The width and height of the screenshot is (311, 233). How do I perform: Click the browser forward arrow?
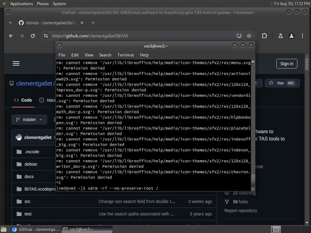coord(22,36)
